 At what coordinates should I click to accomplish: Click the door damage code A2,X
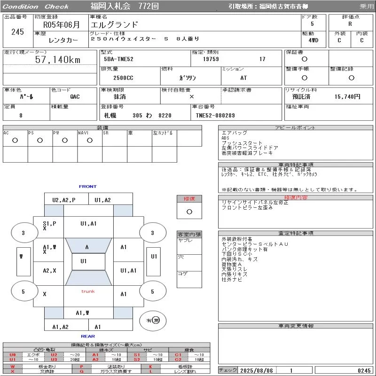[x=49, y=271]
